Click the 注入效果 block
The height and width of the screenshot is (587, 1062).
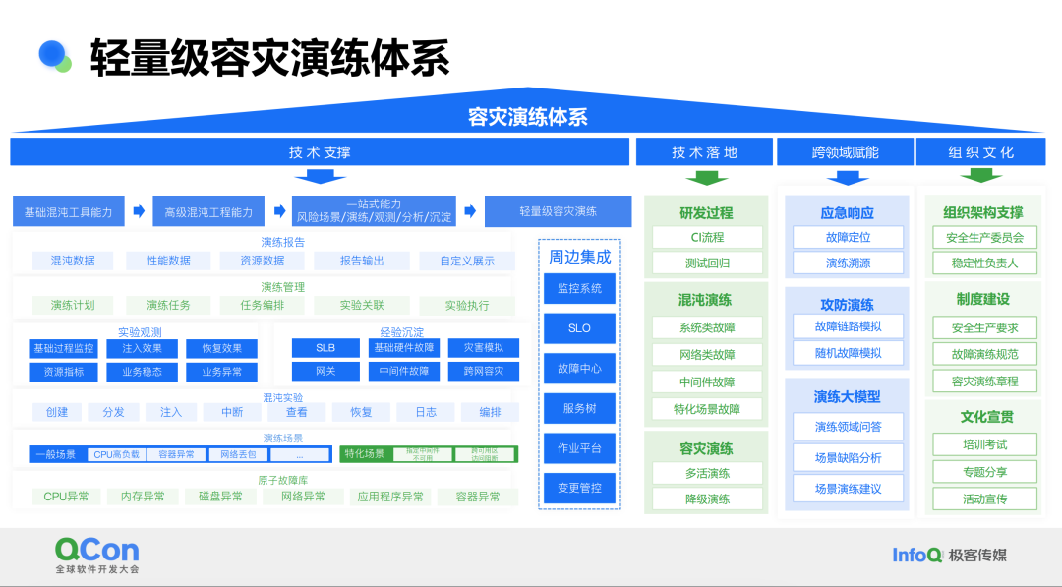(143, 349)
